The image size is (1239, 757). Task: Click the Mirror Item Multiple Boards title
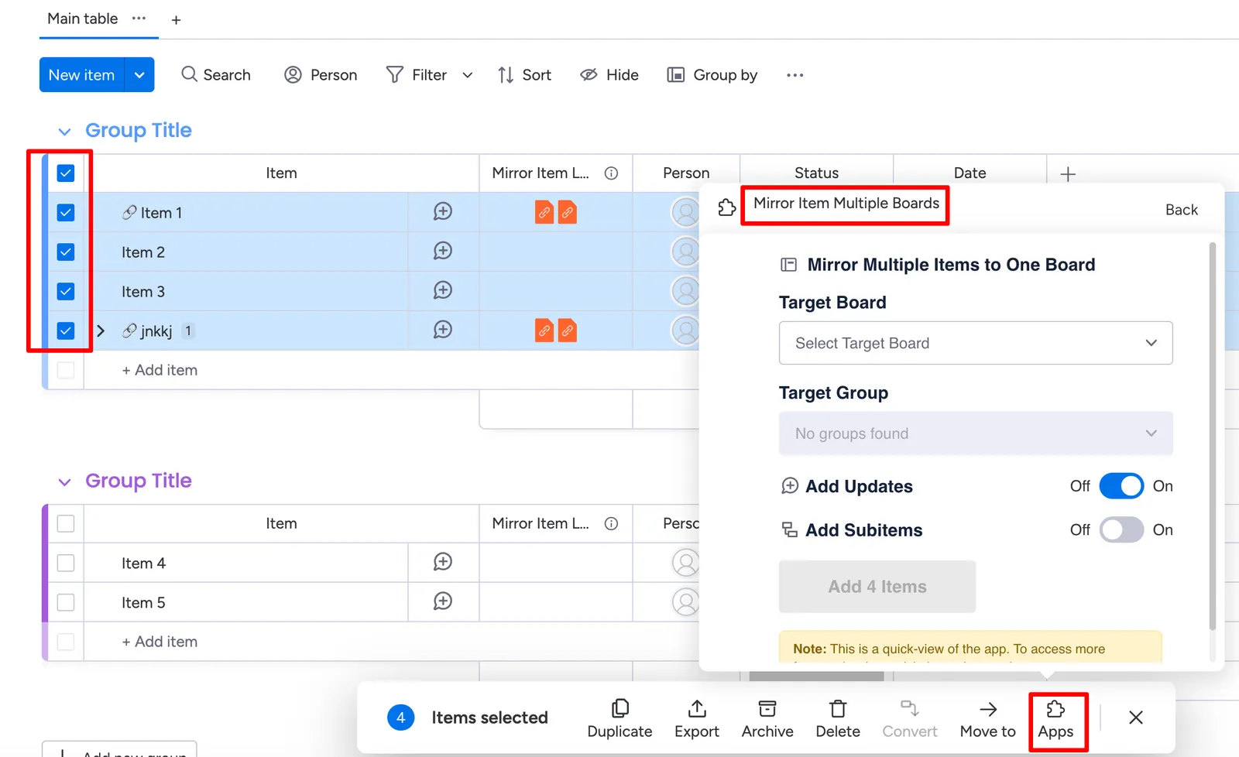(846, 204)
